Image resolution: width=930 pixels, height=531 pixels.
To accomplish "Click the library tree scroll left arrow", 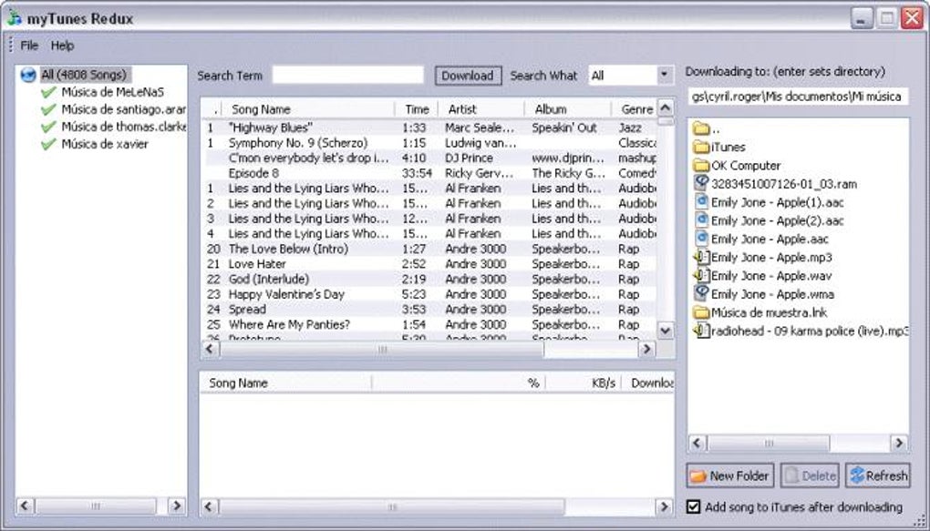I will [x=25, y=505].
